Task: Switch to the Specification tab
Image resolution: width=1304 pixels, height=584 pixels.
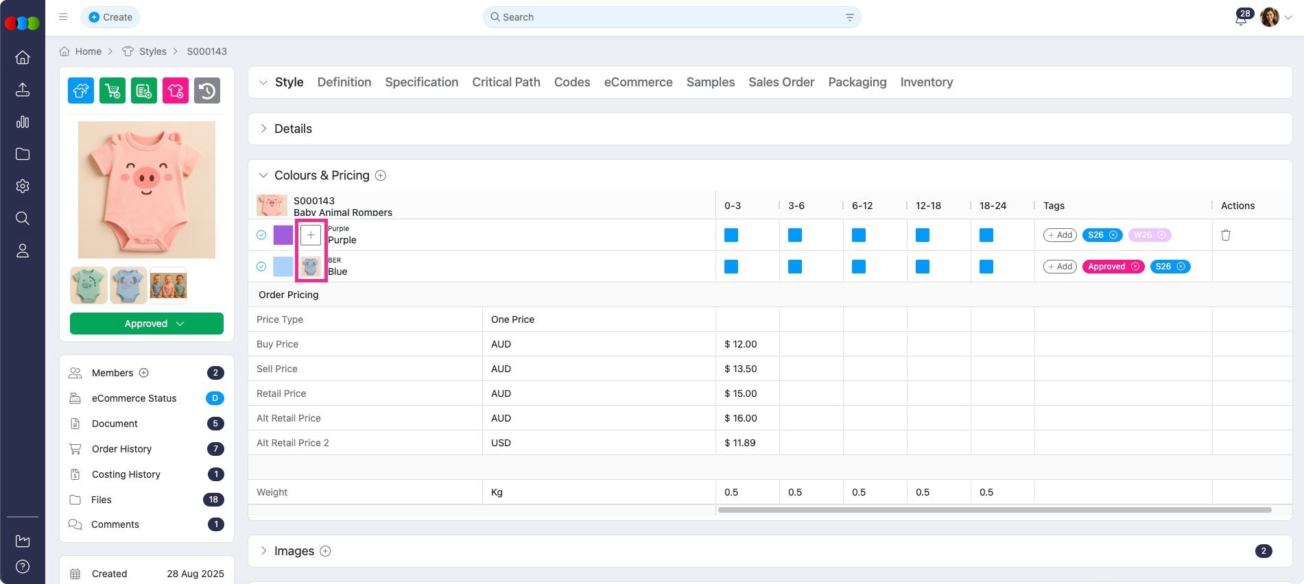Action: pyautogui.click(x=421, y=82)
